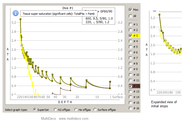Click the blue info icon

[x=15, y=13]
